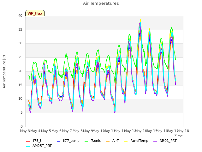Click the 15 y-axis tick label
The width and height of the screenshot is (202, 152).
click(x=20, y=85)
